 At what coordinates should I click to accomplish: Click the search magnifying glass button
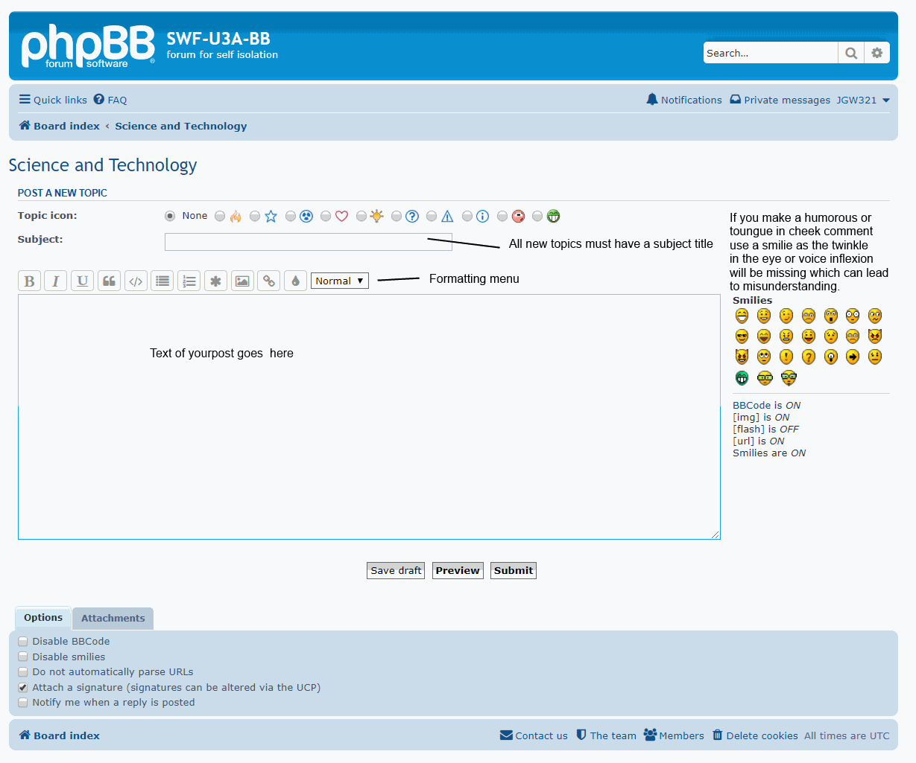click(x=851, y=53)
